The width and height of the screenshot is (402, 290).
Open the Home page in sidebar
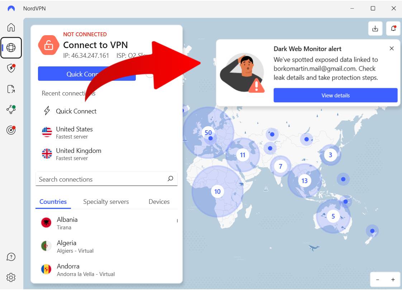(11, 27)
